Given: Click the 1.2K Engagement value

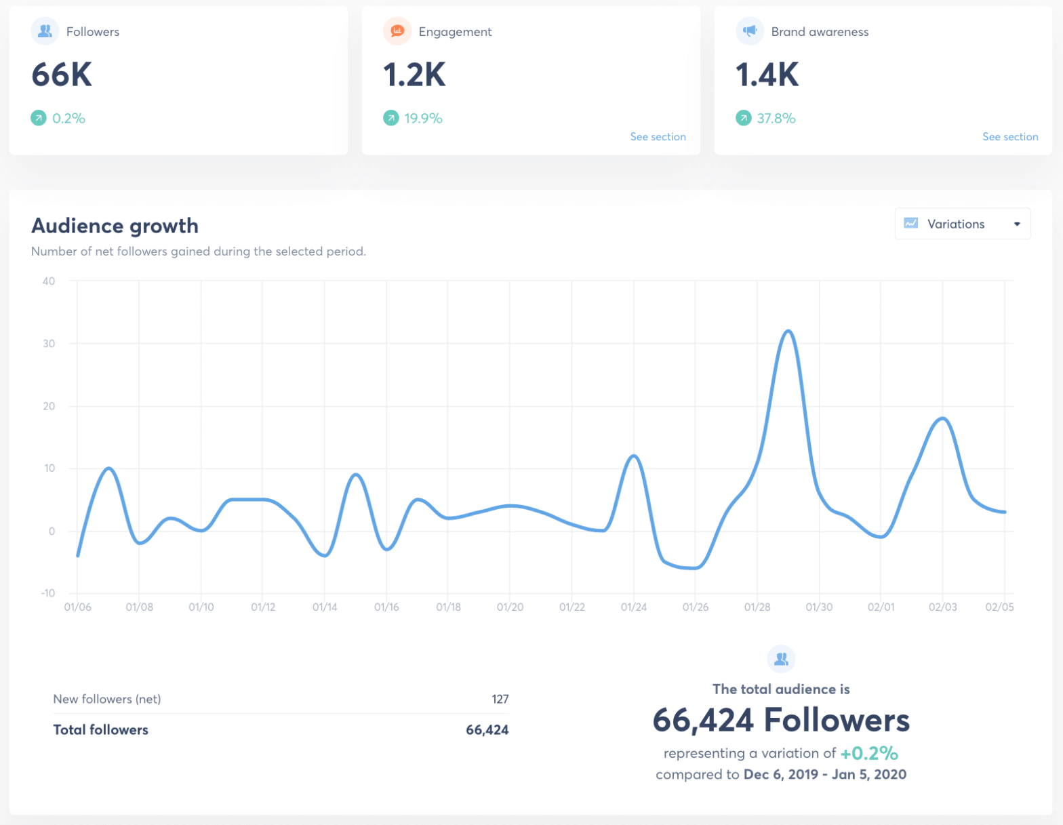Looking at the screenshot, I should 415,75.
